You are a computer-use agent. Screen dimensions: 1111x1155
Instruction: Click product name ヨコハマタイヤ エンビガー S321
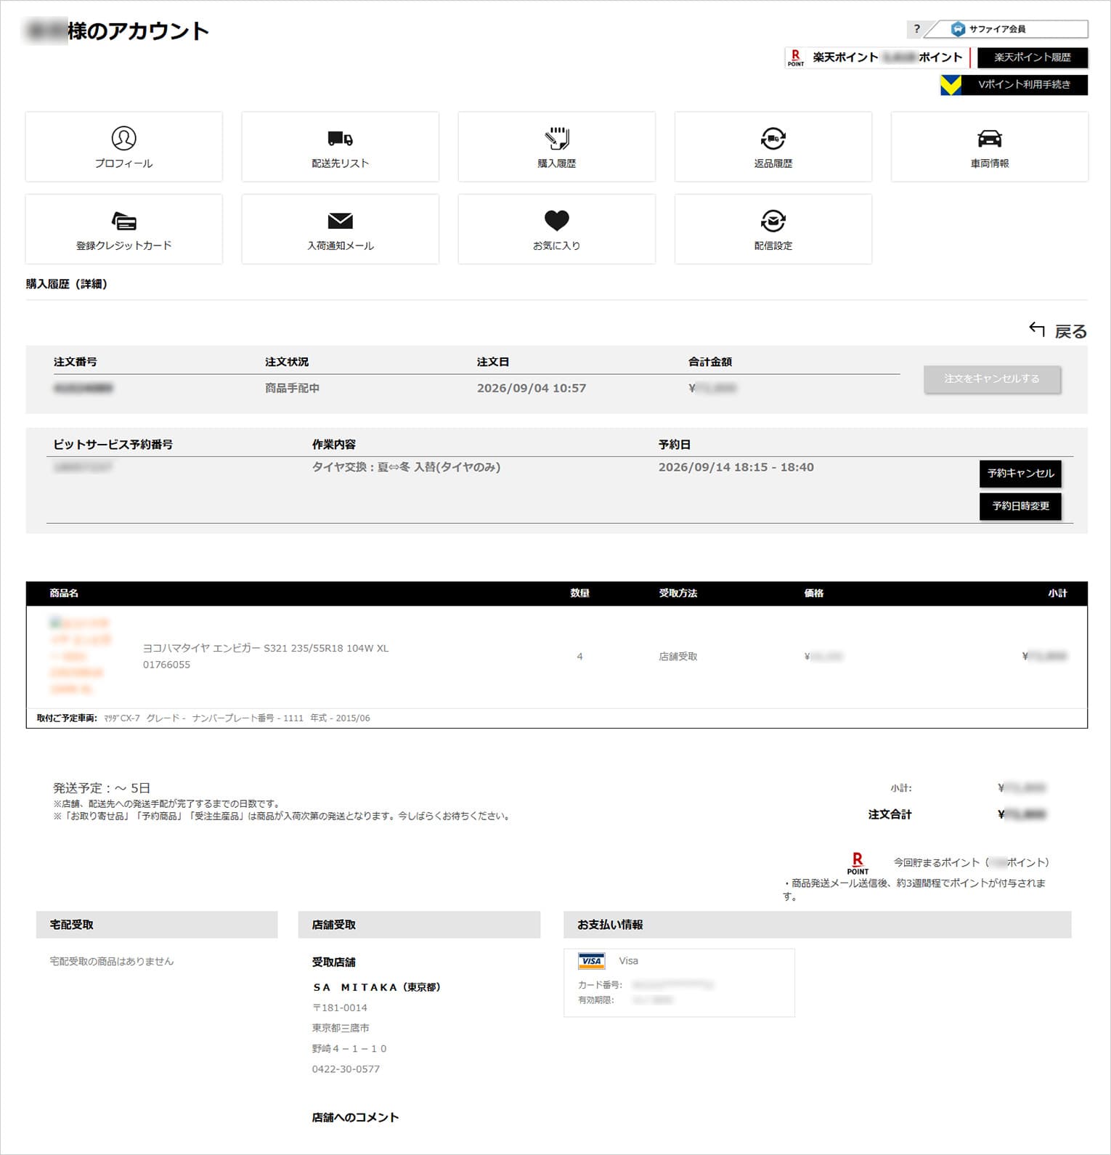(266, 648)
